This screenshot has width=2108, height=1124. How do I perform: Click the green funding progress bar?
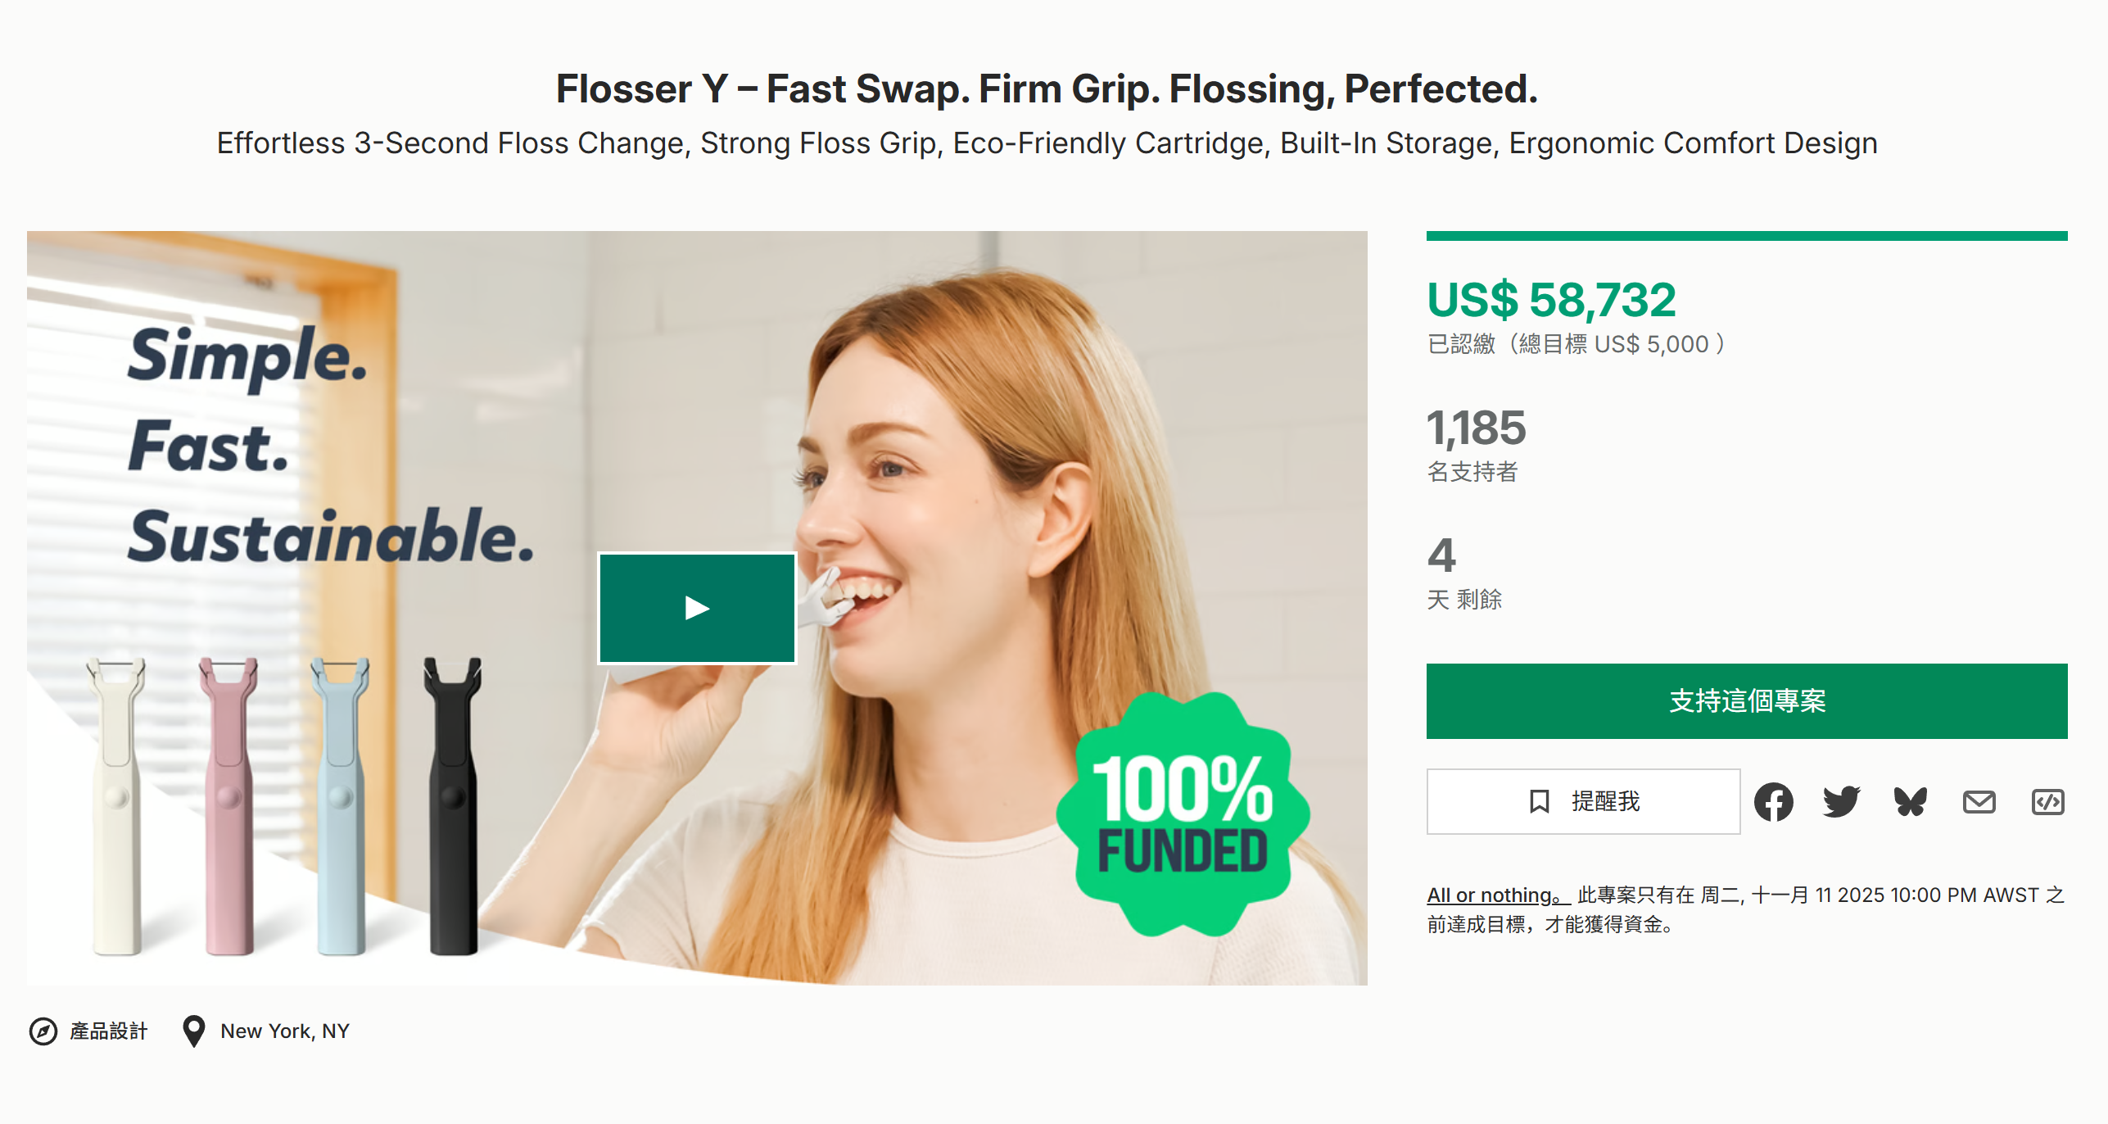click(1746, 236)
